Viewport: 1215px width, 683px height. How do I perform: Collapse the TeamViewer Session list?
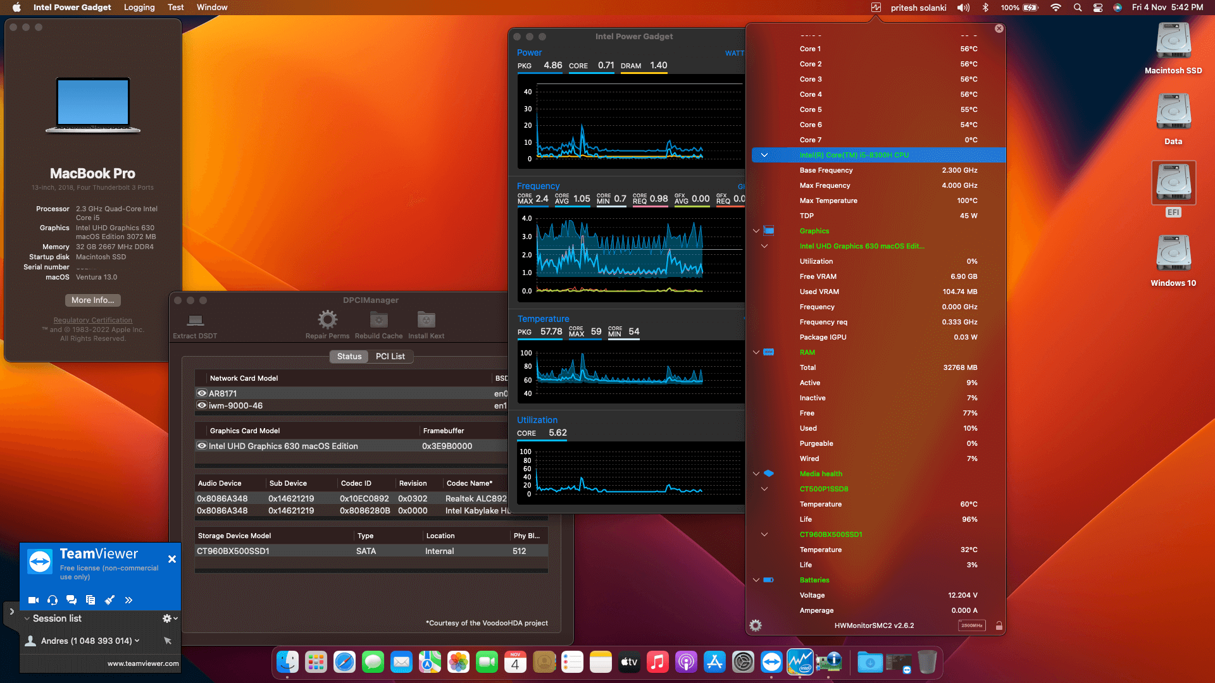(x=27, y=618)
